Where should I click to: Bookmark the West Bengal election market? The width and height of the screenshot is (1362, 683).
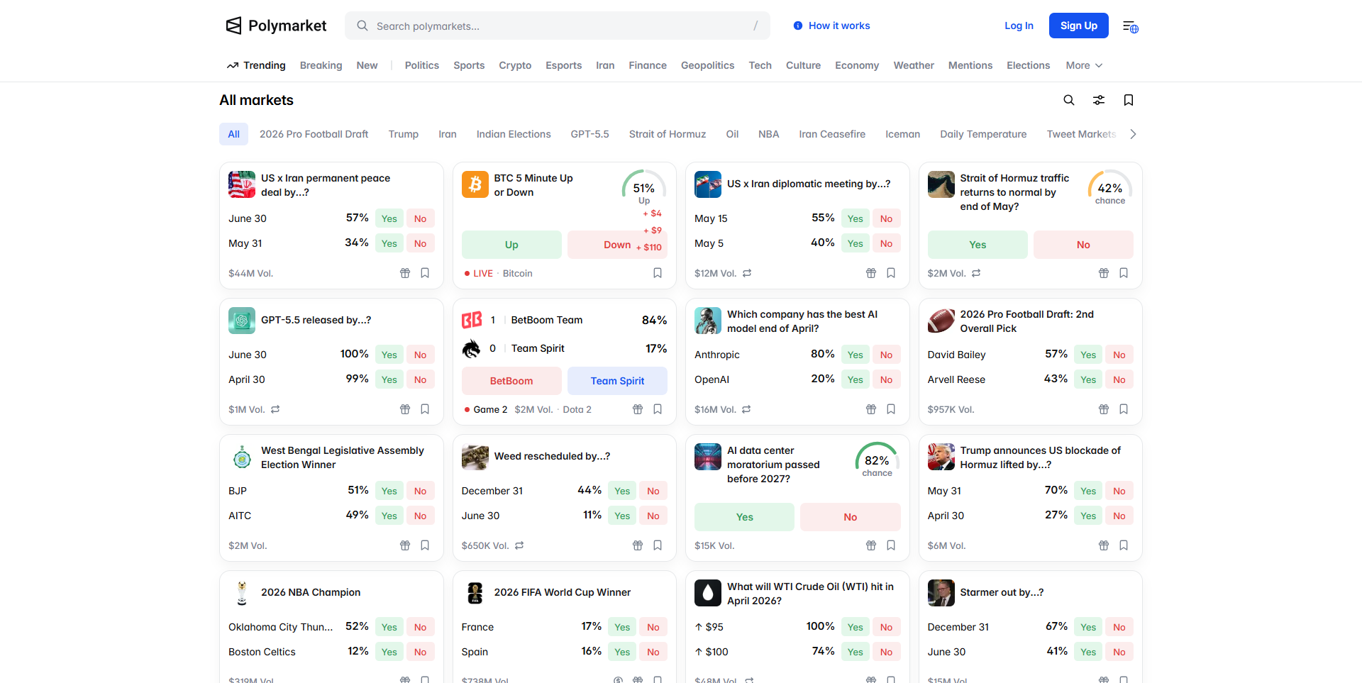pos(425,545)
